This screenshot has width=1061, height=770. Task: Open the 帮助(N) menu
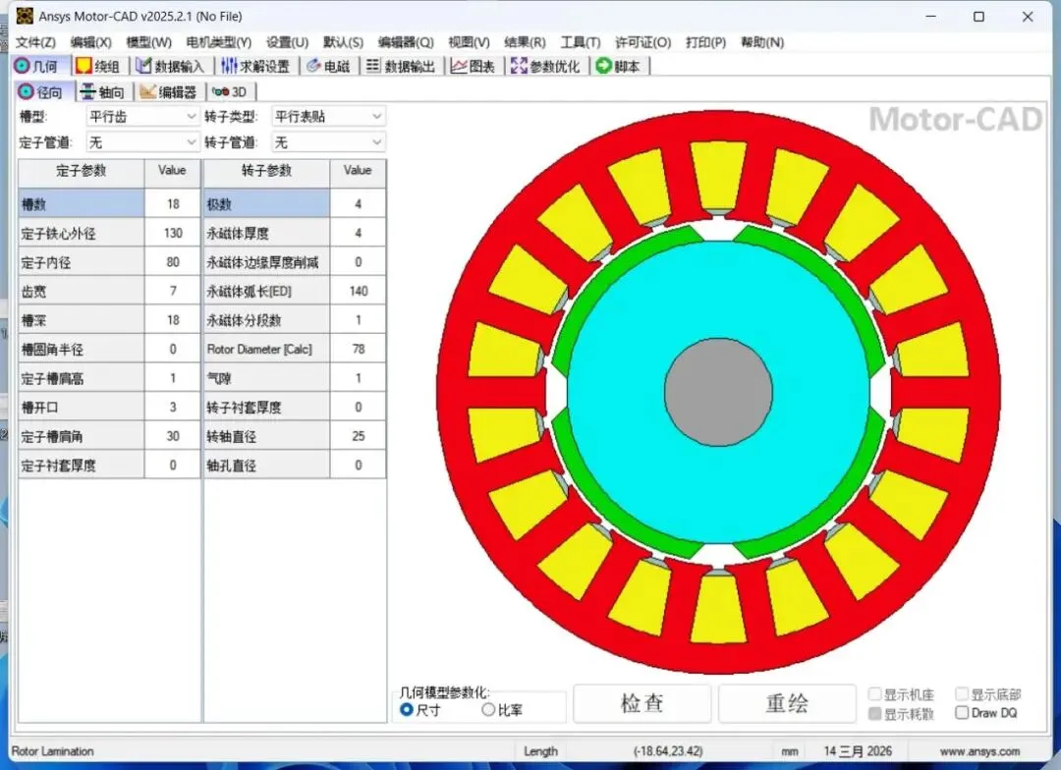[762, 42]
